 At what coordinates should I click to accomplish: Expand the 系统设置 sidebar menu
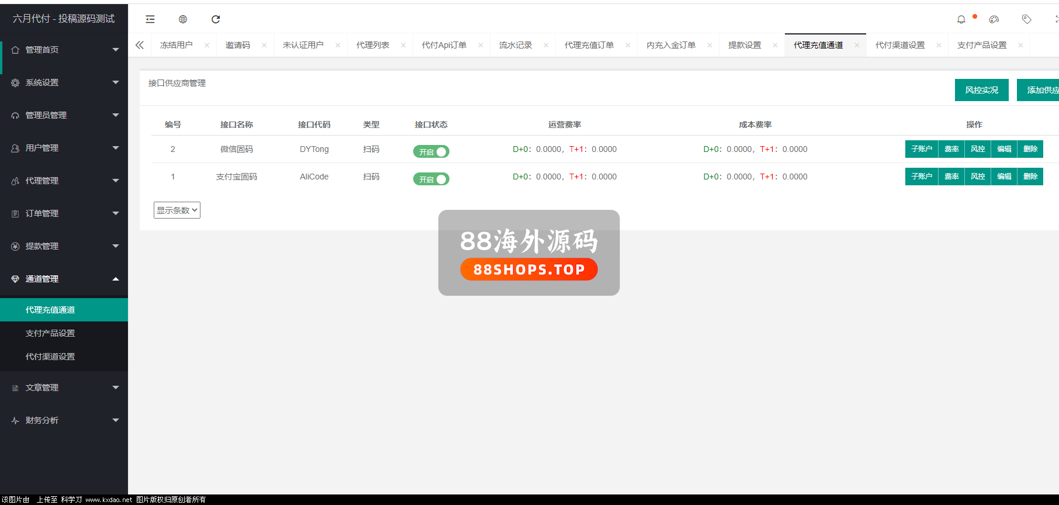tap(64, 82)
